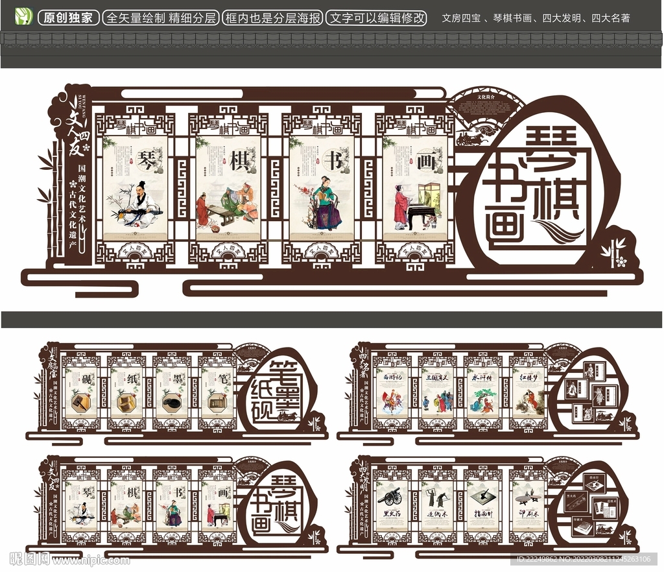Select the 西游记 poster

[x=392, y=394]
